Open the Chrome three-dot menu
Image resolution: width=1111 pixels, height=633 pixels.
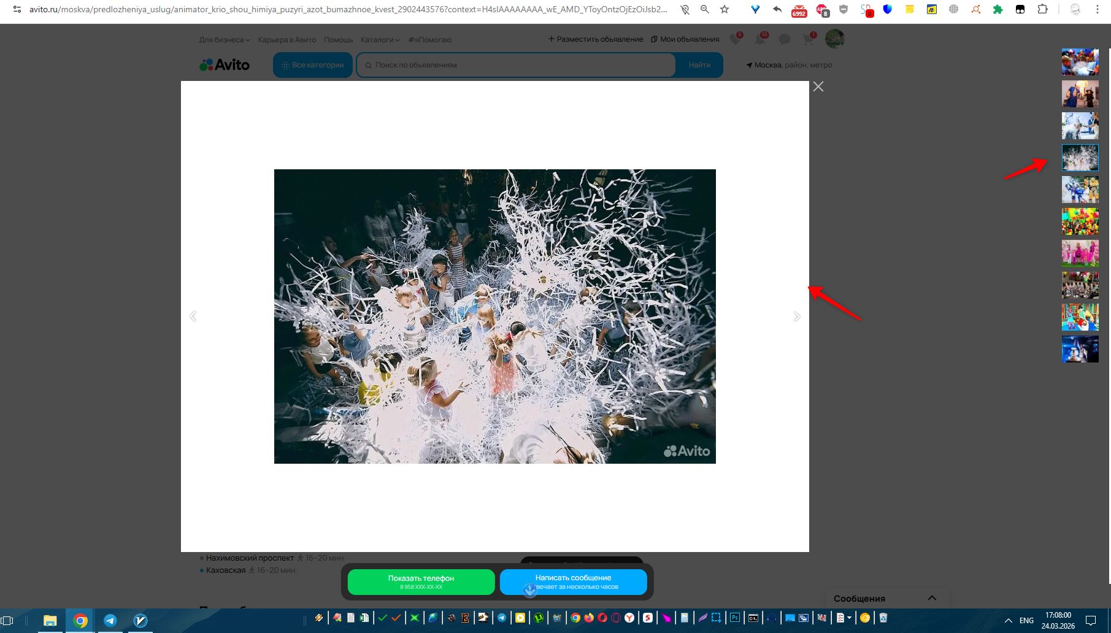pos(1098,9)
